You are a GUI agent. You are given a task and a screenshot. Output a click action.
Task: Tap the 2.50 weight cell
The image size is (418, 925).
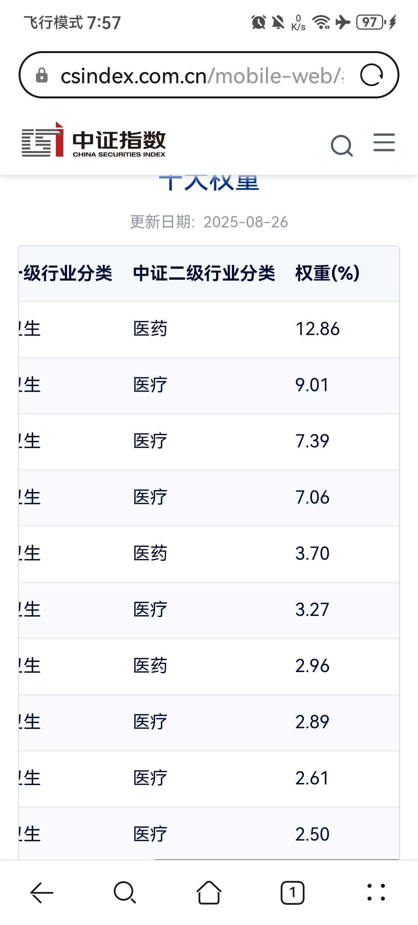tap(312, 834)
